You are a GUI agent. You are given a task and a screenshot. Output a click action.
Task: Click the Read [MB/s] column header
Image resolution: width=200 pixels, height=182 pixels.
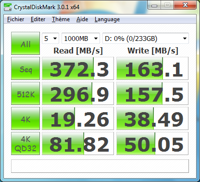tap(78, 51)
